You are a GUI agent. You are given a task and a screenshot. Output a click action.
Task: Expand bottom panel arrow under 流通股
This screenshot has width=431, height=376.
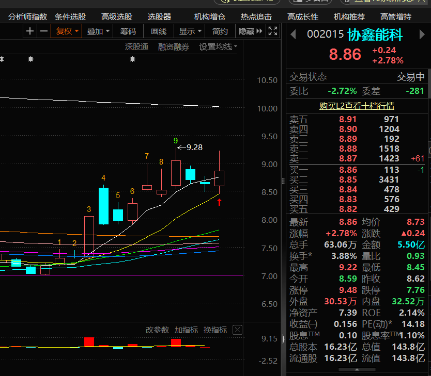(x=357, y=369)
